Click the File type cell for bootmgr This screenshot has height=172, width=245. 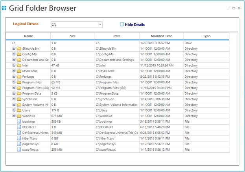pos(206,122)
